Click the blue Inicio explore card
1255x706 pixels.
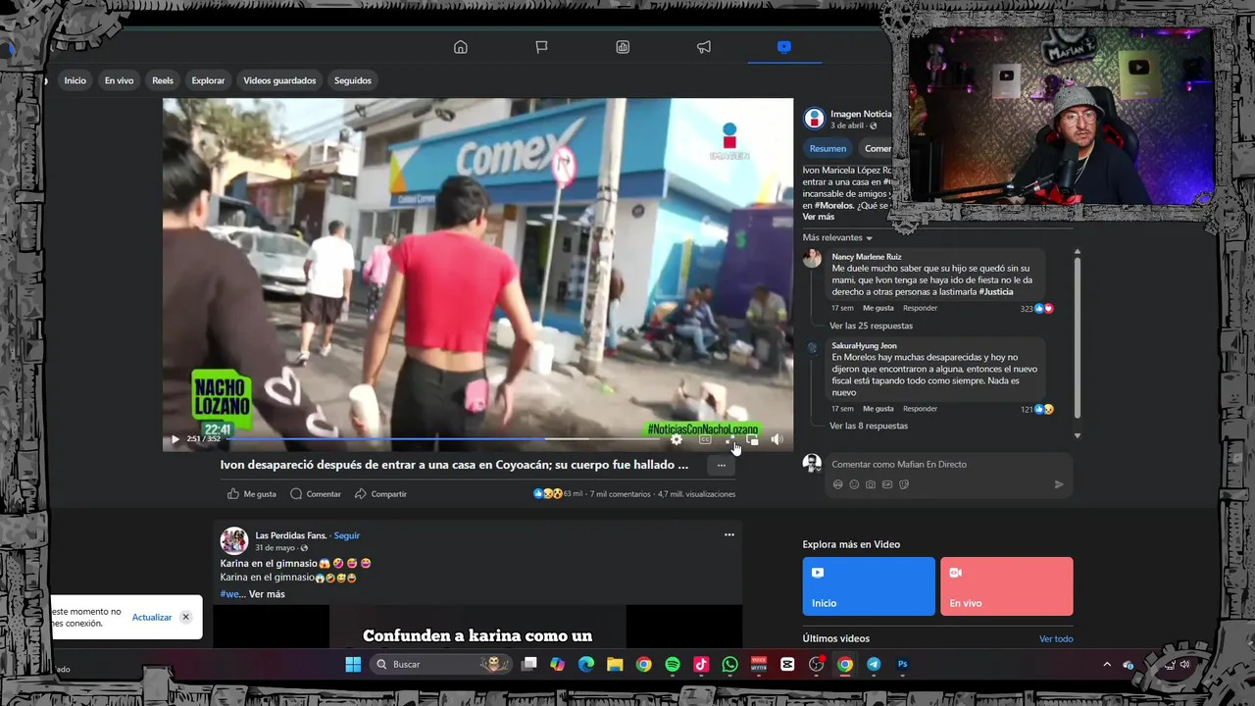point(869,586)
